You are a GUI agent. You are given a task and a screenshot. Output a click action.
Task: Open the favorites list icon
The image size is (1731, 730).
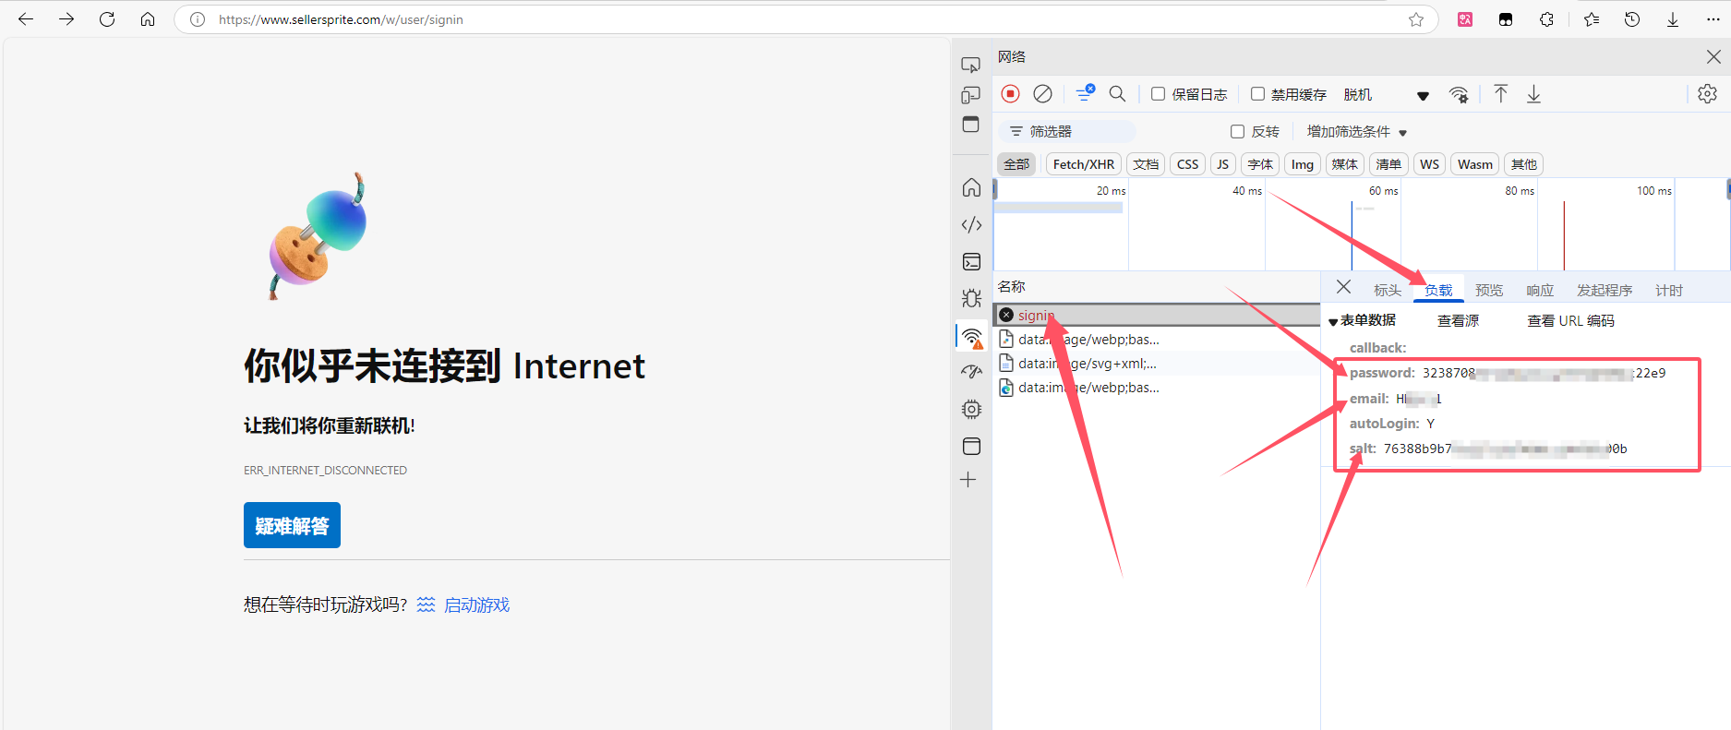tap(1592, 19)
